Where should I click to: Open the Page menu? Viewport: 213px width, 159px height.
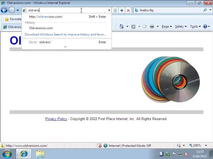pyautogui.click(x=167, y=26)
